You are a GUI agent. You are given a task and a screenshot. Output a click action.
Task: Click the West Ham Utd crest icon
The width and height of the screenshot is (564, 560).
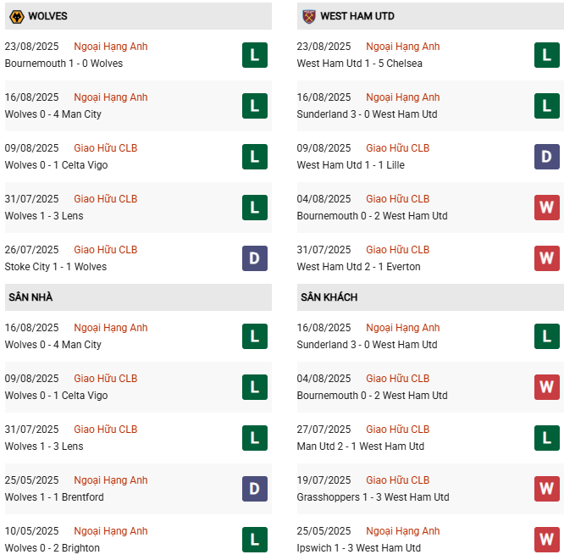click(307, 16)
